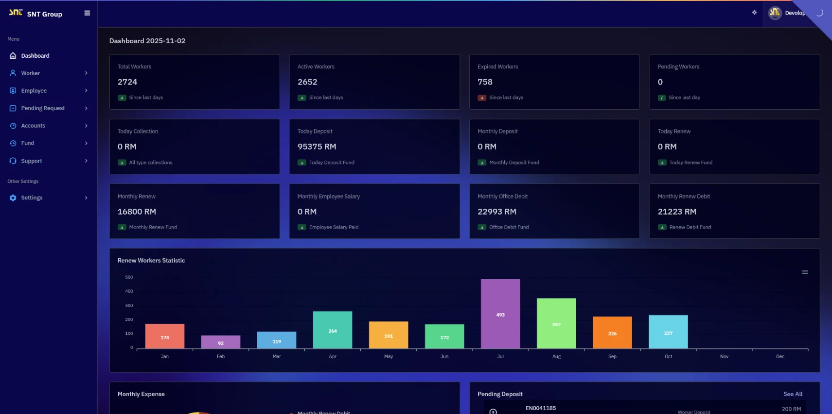Click the Settings gear icon
Viewport: 832px width, 414px height.
(13, 198)
